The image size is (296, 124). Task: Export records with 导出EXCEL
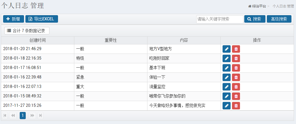point(42,19)
